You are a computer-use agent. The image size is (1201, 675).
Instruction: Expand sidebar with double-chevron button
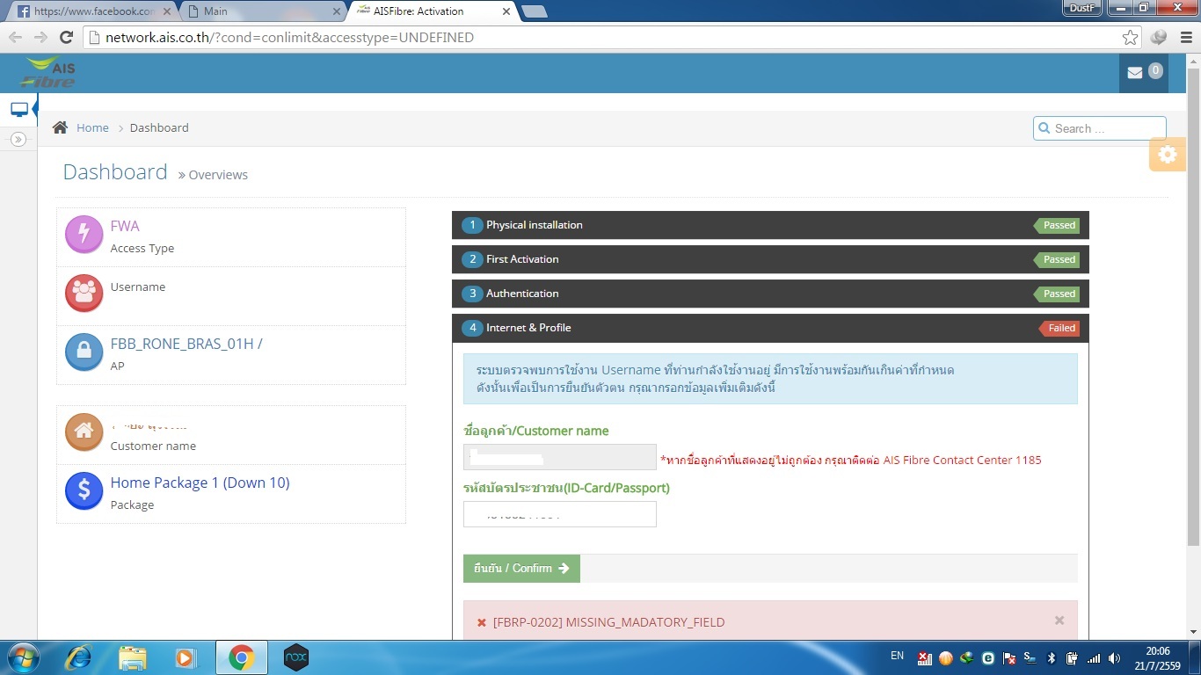18,139
